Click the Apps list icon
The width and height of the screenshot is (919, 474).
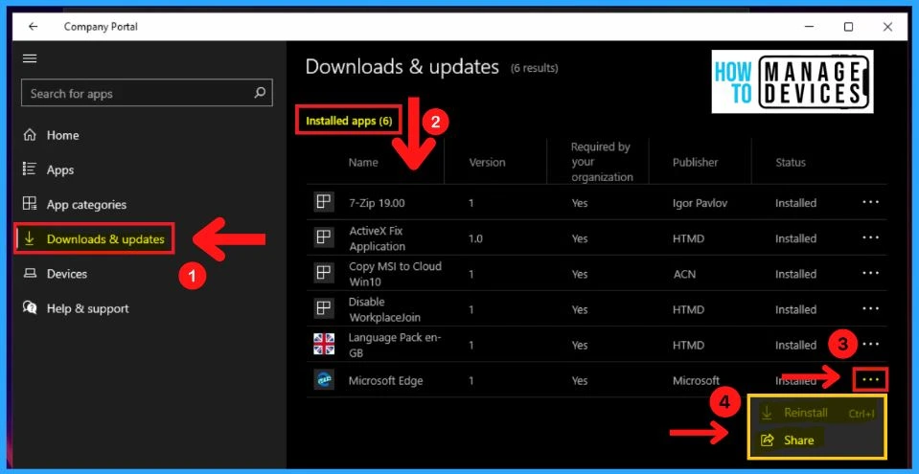coord(30,169)
